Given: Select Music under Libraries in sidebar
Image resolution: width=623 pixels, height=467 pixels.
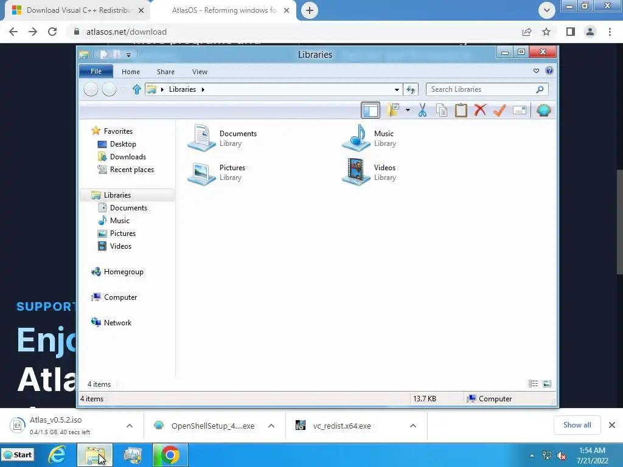Looking at the screenshot, I should 120,220.
